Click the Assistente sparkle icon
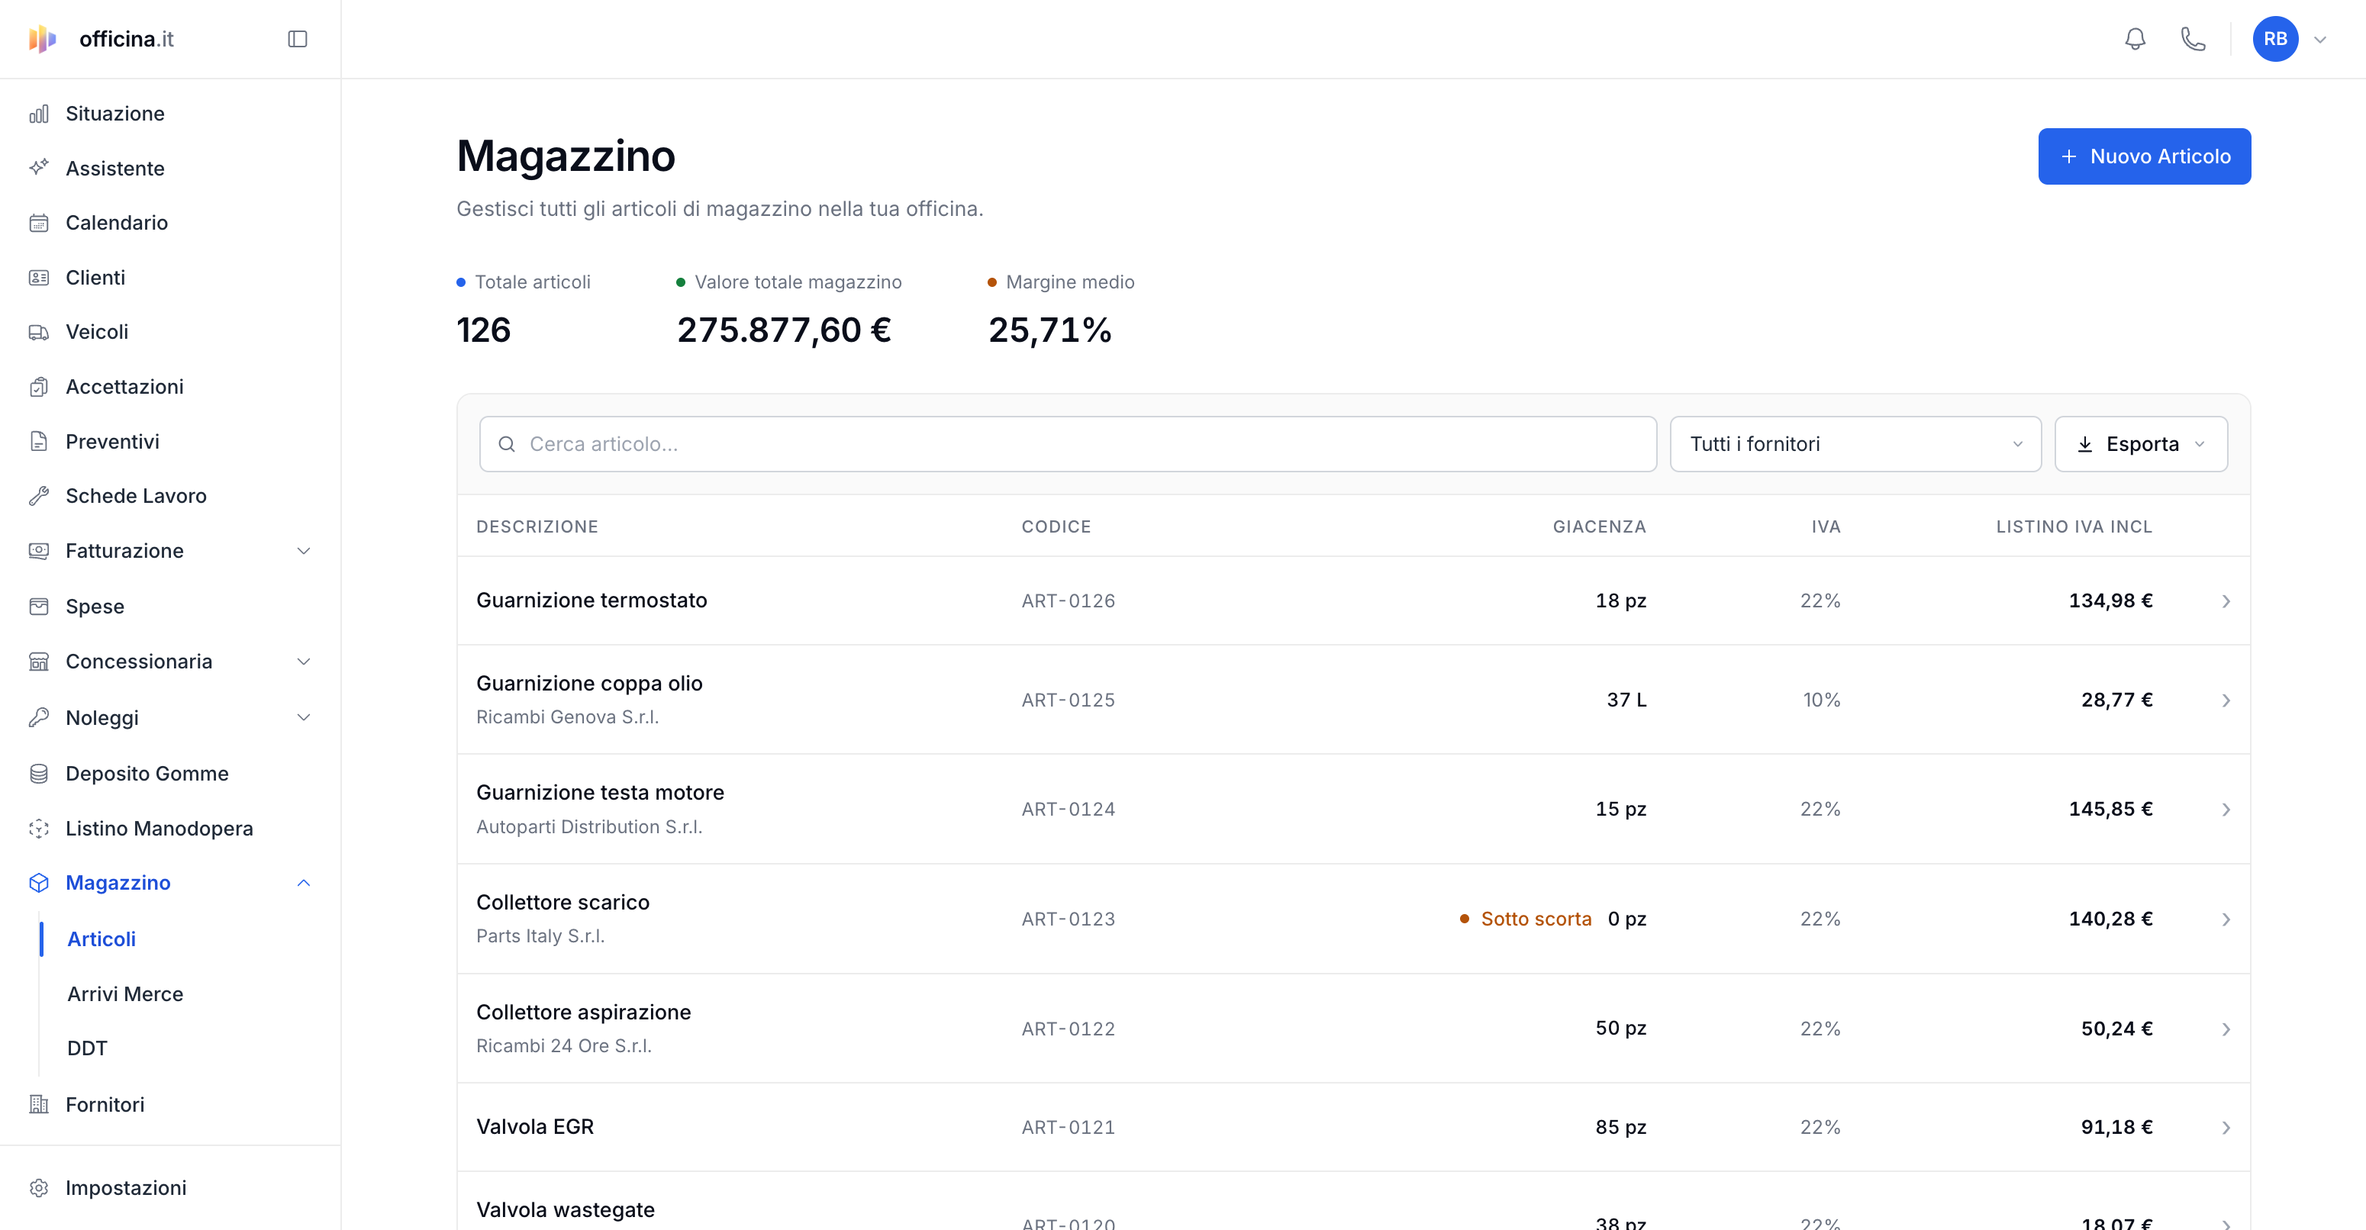The width and height of the screenshot is (2366, 1230). click(39, 168)
